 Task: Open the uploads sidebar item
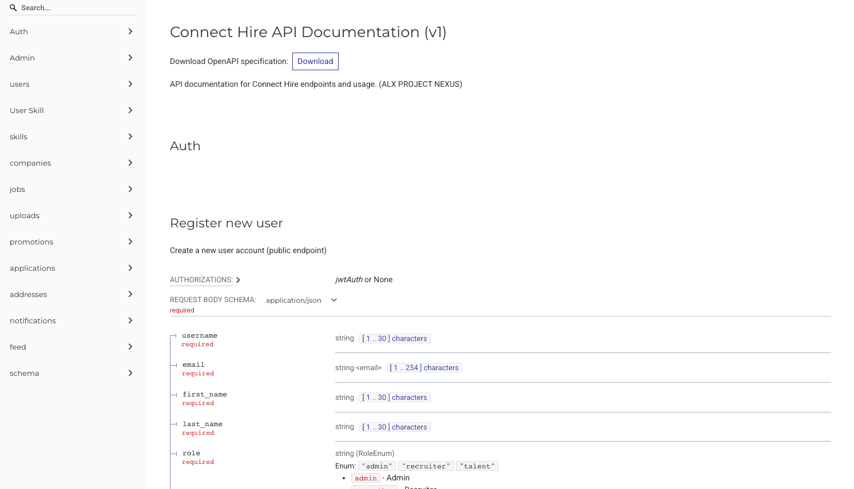coord(73,215)
